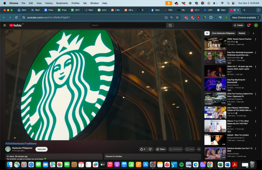This screenshot has height=170, width=262.
Task: Click the YouTube search input field
Action: (x=128, y=25)
